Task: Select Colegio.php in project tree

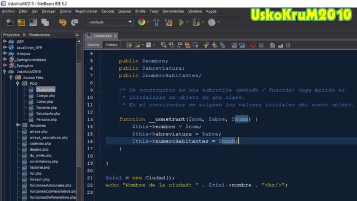Action: click(46, 95)
